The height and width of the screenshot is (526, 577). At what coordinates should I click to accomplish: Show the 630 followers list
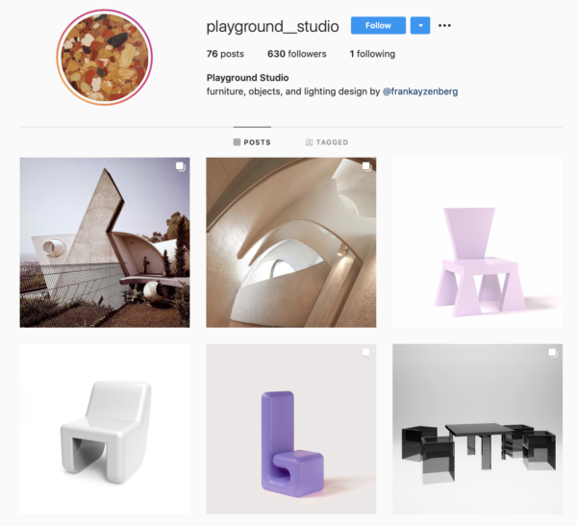(297, 54)
